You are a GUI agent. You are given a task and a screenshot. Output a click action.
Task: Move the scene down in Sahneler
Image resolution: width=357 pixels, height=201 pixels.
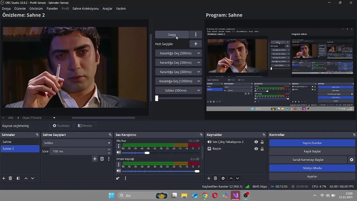(x=33, y=178)
